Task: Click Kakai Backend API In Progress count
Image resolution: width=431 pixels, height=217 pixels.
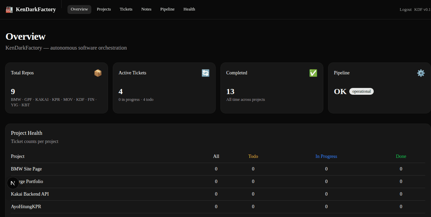Action: pos(326,194)
